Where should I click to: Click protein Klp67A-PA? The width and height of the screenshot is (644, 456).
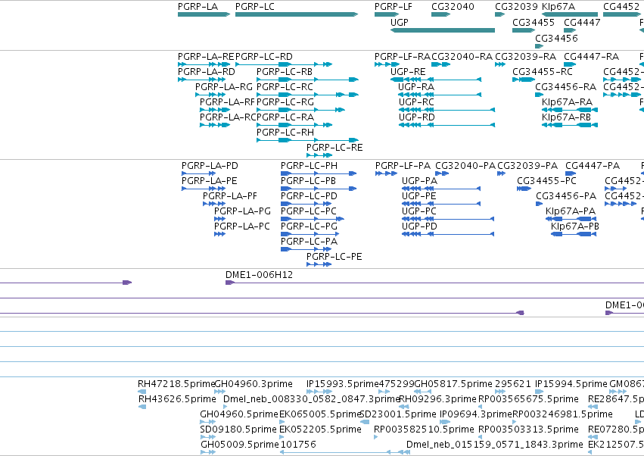571,219
